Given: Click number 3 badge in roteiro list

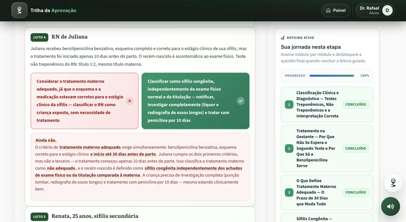Looking at the screenshot, I should pyautogui.click(x=289, y=192).
